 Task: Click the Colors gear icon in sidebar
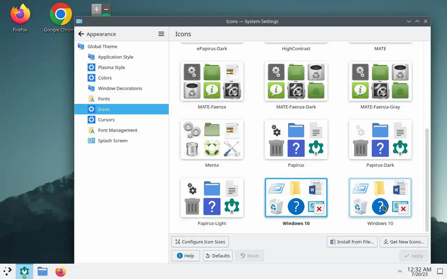click(91, 78)
